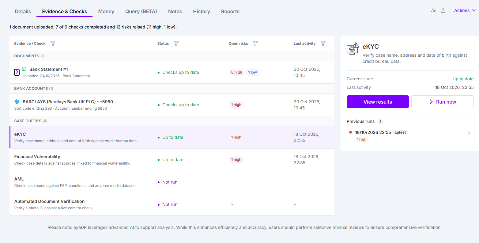This screenshot has height=243, width=479.
Task: Click the 1 high badge under previous run
Action: tap(362, 139)
